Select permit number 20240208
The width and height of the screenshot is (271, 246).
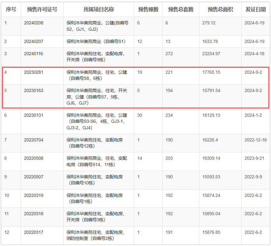coord(34,23)
